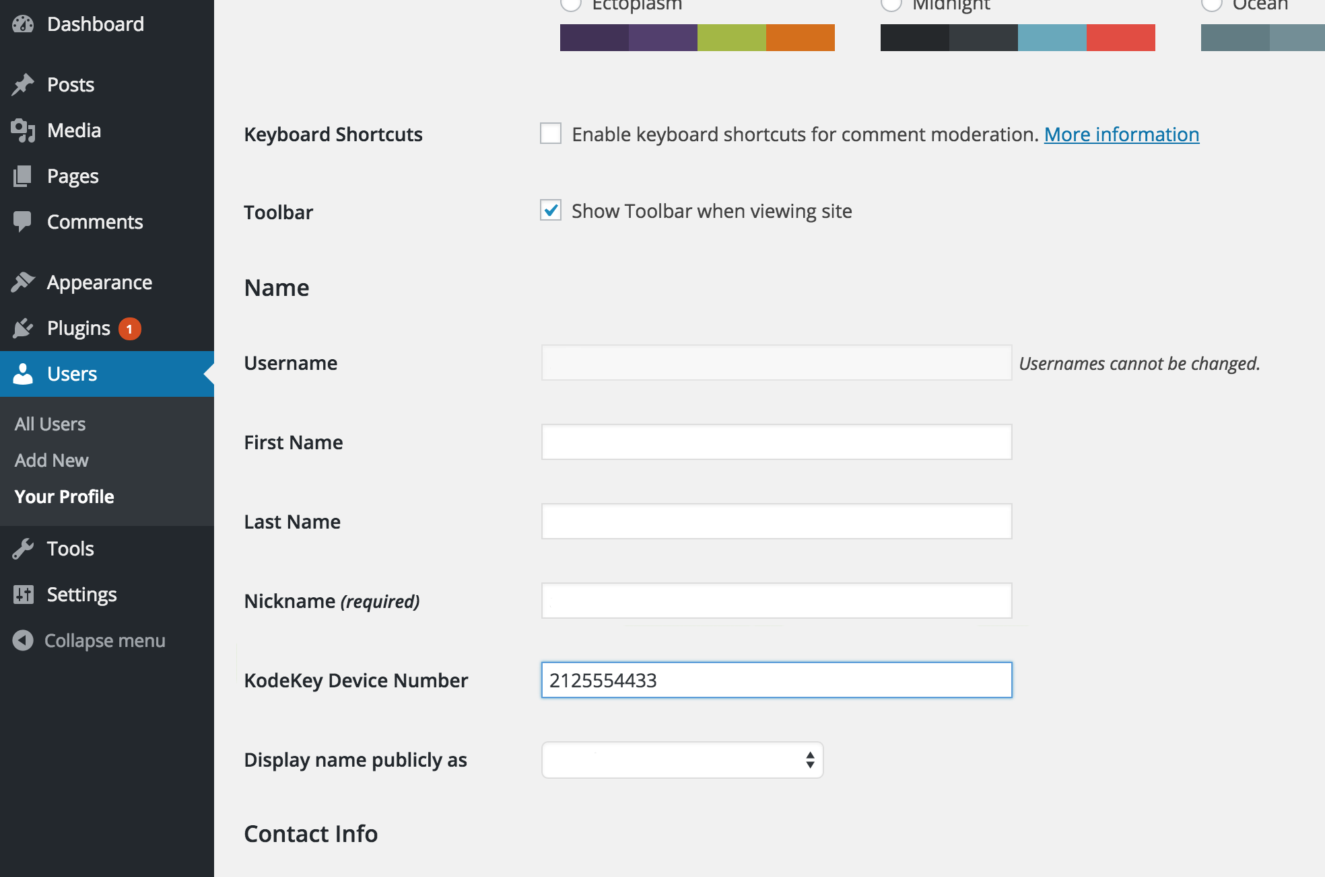
Task: Click the Comments speech bubble icon
Action: pyautogui.click(x=23, y=222)
